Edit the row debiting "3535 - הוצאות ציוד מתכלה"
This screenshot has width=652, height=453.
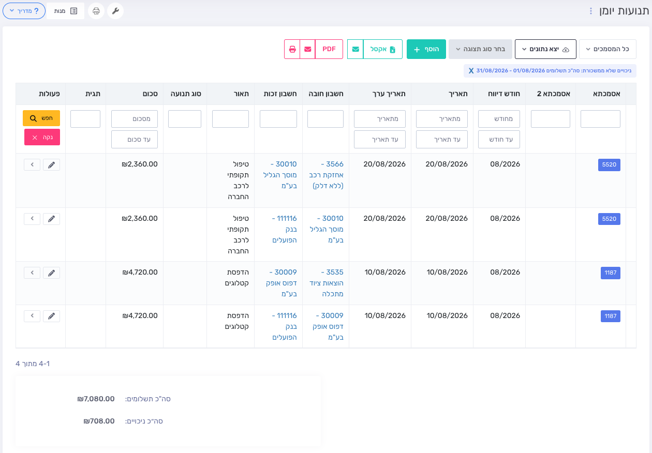point(51,273)
